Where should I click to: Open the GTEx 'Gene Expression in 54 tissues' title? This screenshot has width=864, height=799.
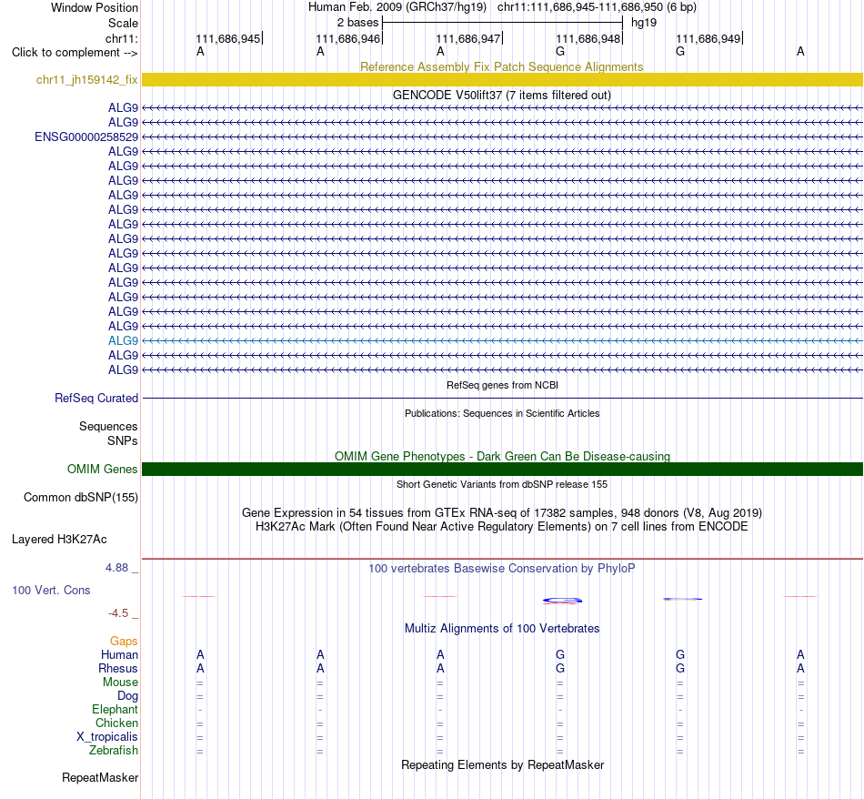click(x=502, y=513)
